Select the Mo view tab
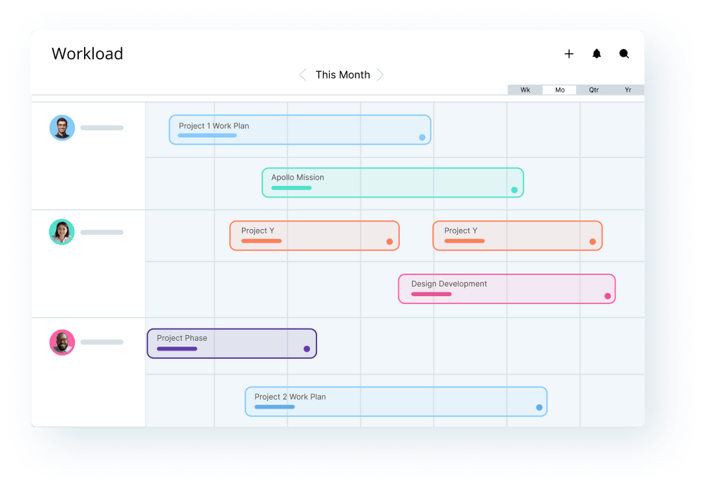This screenshot has height=486, width=703. tap(559, 90)
